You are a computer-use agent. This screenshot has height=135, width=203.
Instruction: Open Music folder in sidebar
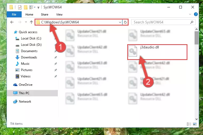[x=25, y=64]
